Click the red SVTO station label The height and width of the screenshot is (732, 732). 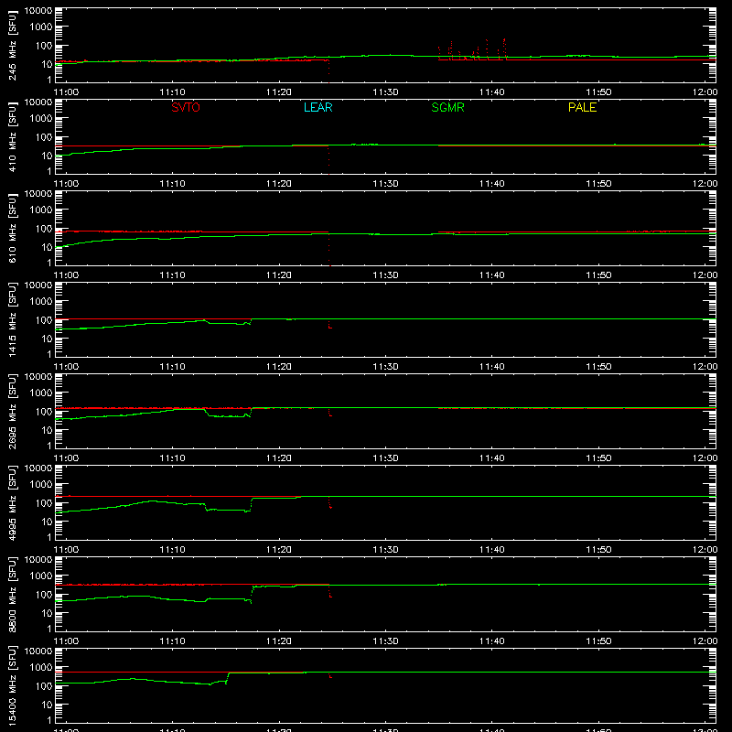[186, 107]
